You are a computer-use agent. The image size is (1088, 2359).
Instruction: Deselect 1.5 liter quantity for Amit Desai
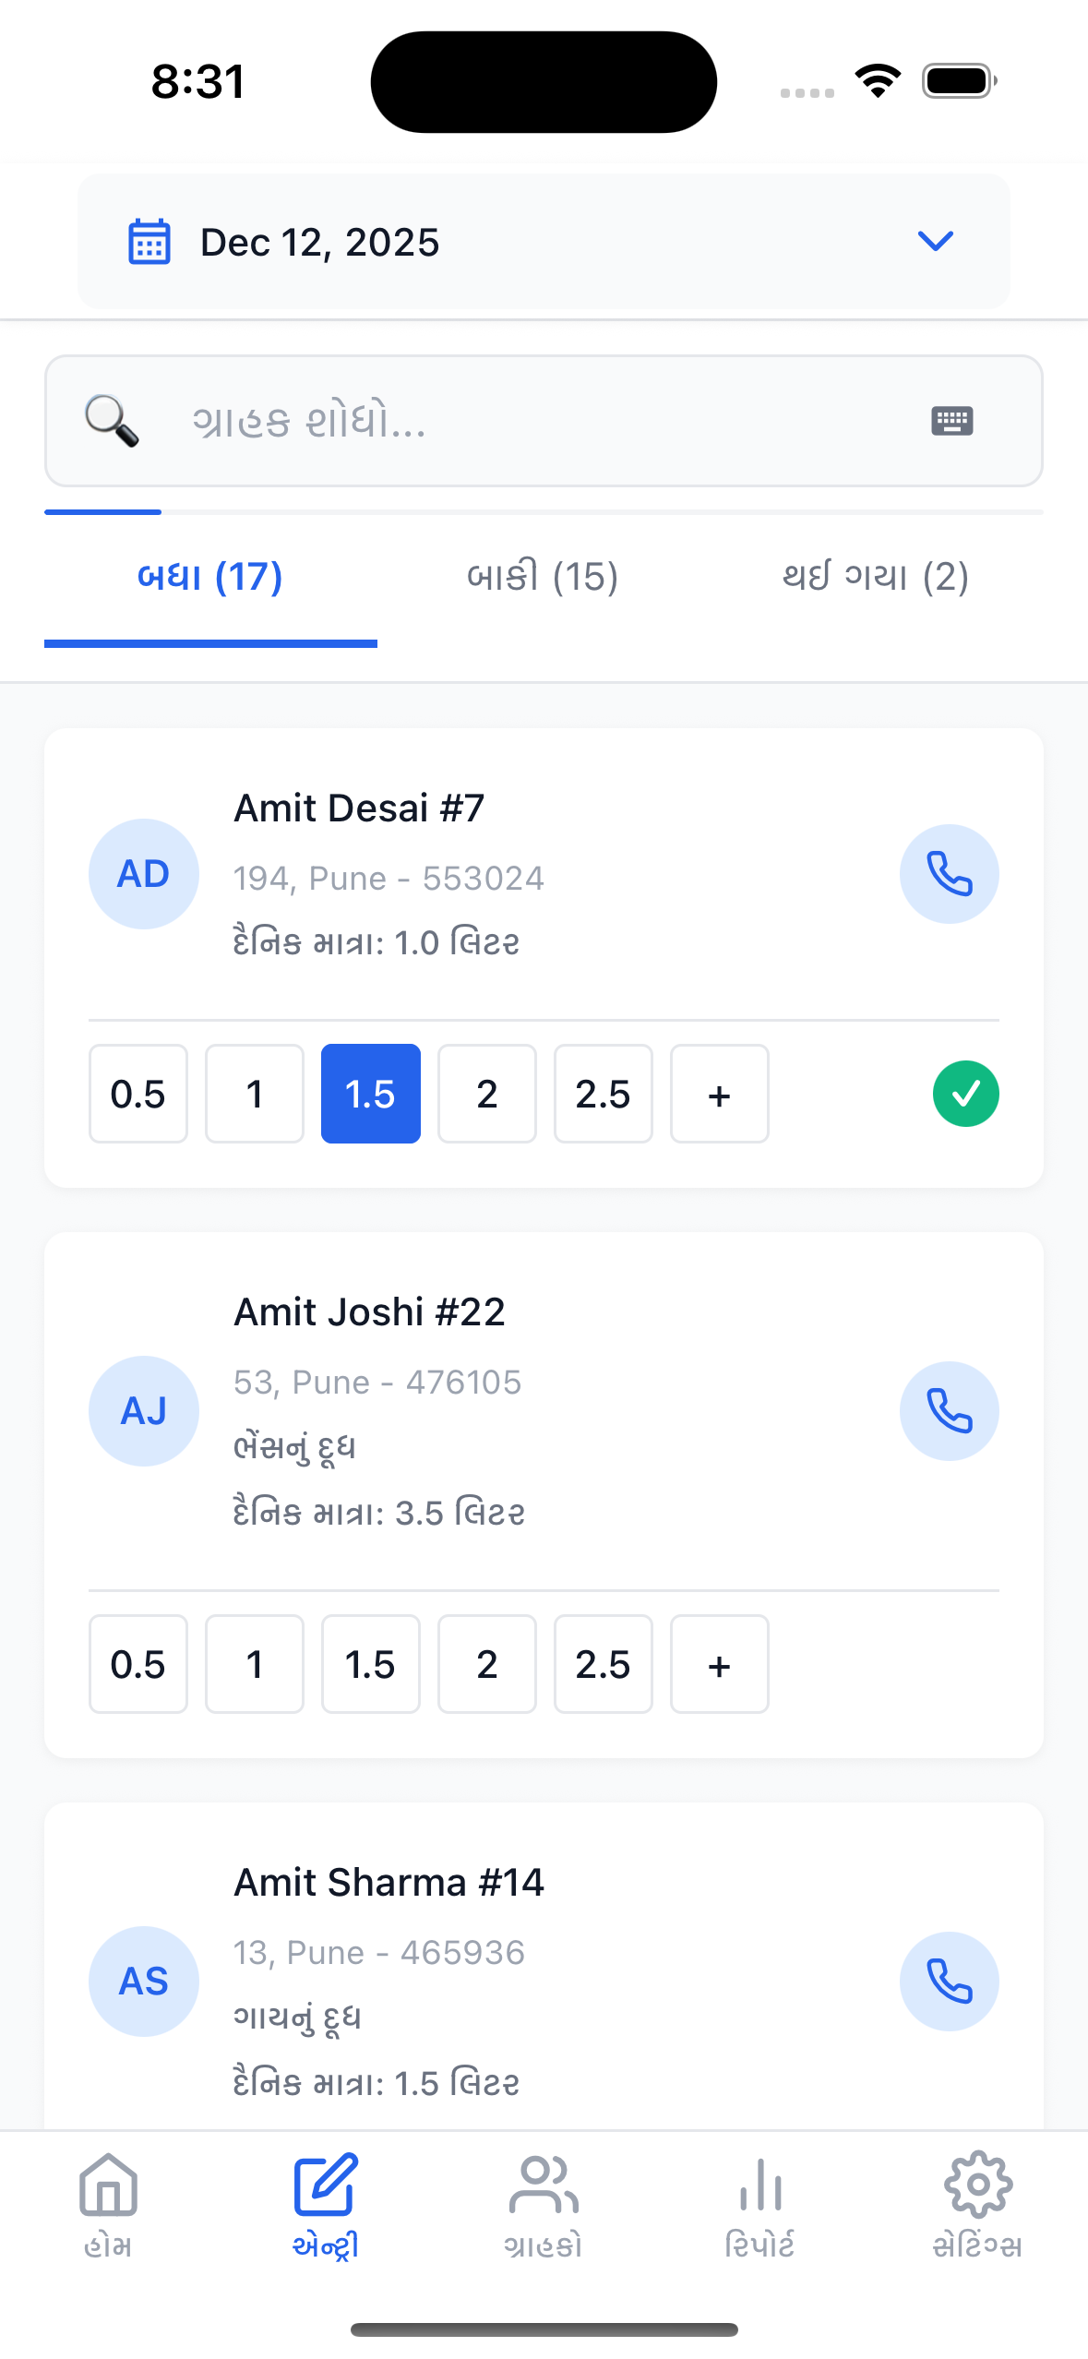pyautogui.click(x=370, y=1094)
